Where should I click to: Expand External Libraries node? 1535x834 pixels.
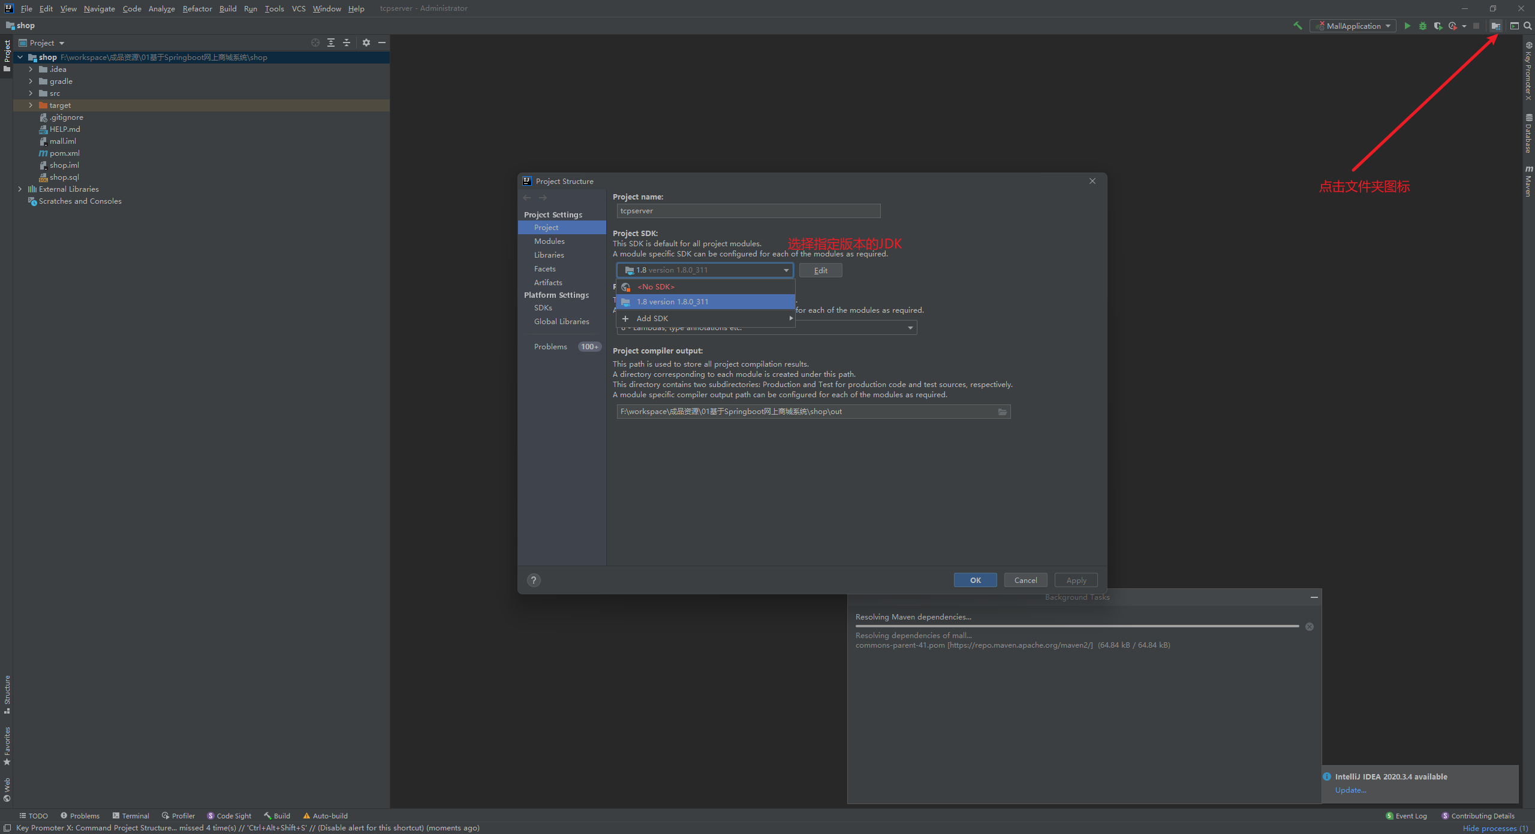pyautogui.click(x=20, y=189)
